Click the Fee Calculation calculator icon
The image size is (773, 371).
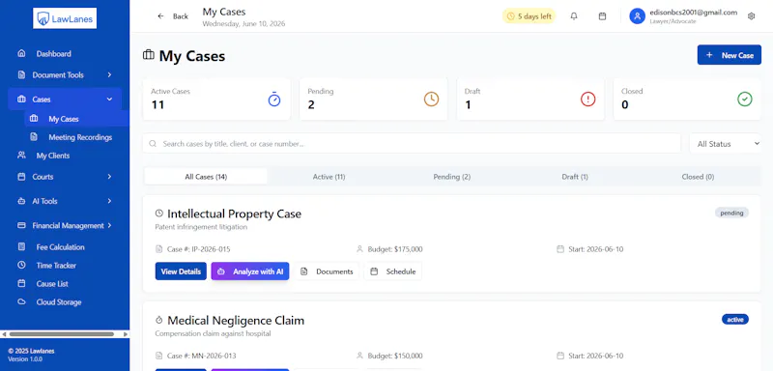coord(21,246)
